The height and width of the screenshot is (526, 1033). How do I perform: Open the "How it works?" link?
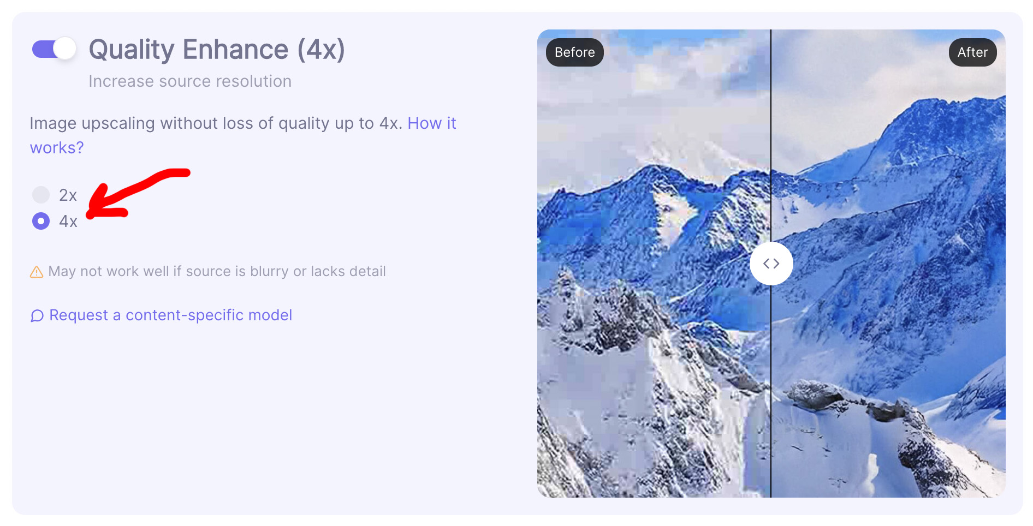click(x=431, y=123)
